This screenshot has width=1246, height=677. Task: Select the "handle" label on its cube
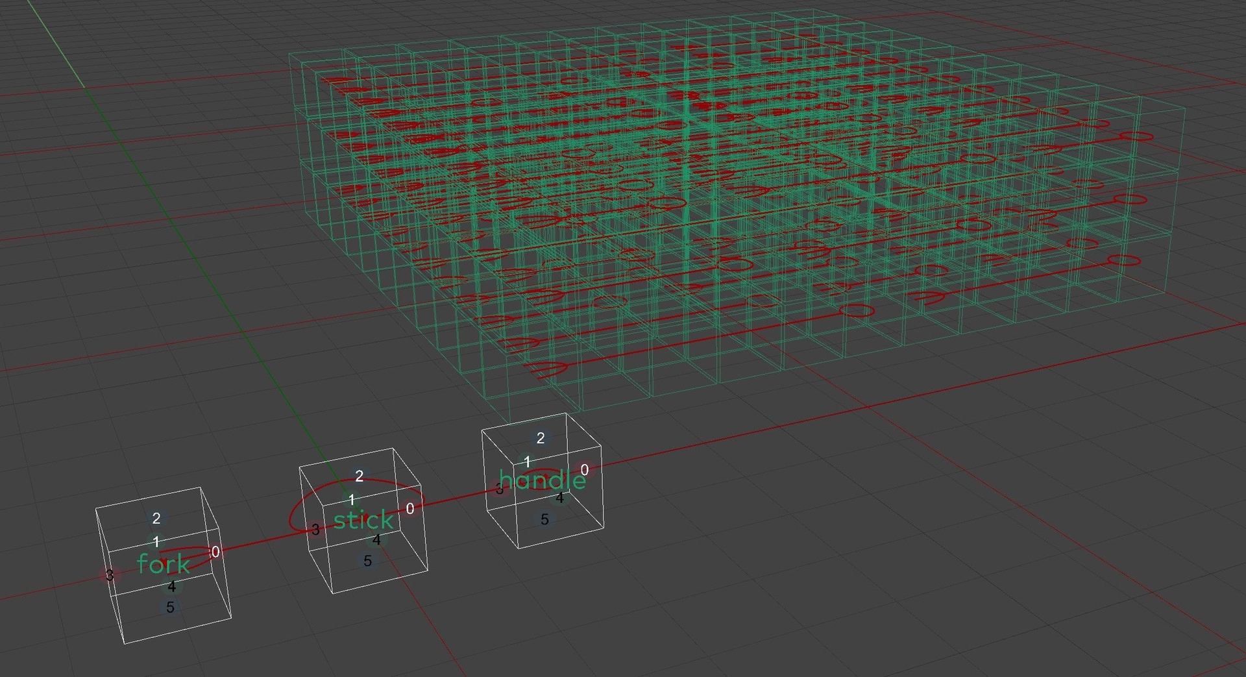(x=542, y=480)
